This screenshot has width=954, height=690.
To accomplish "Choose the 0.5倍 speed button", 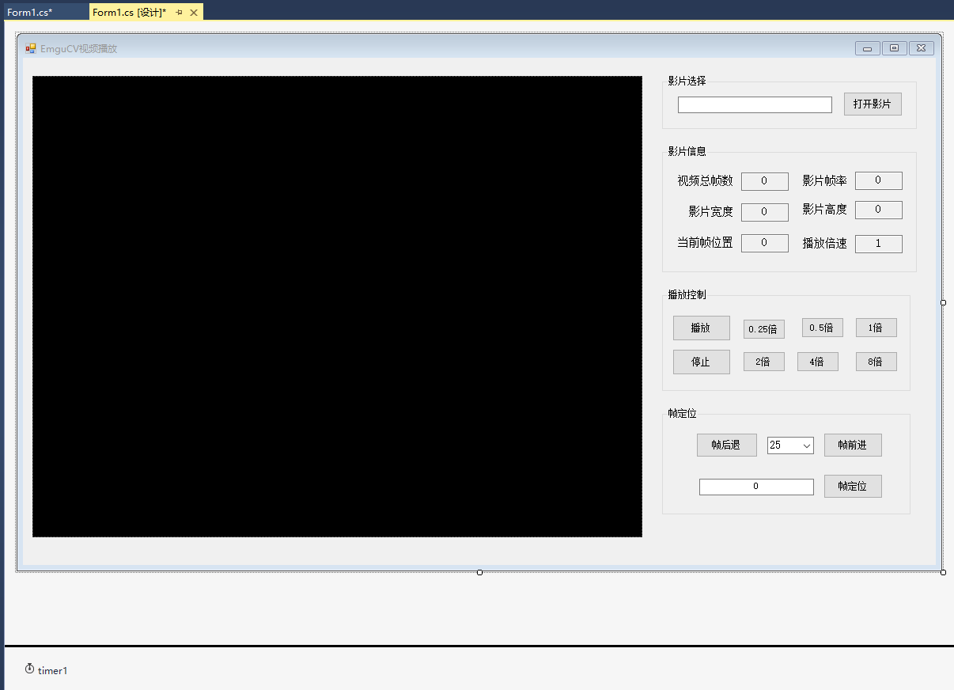I will 822,328.
